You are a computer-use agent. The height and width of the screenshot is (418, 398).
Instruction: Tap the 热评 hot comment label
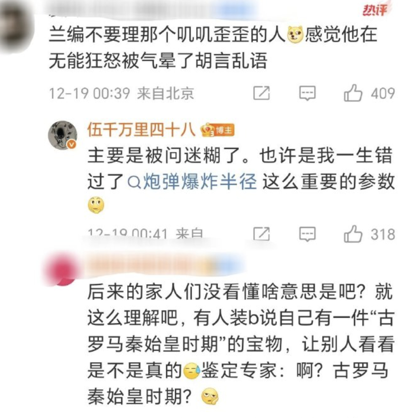(x=375, y=10)
